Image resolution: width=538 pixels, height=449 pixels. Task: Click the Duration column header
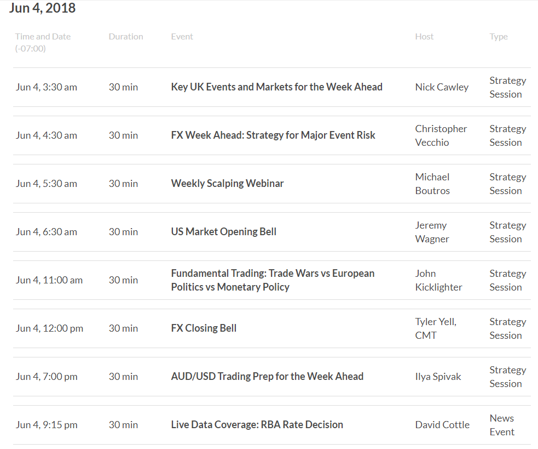click(126, 37)
